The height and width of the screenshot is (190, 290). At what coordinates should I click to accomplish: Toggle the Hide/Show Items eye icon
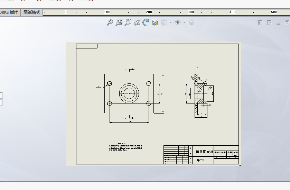[178, 22]
